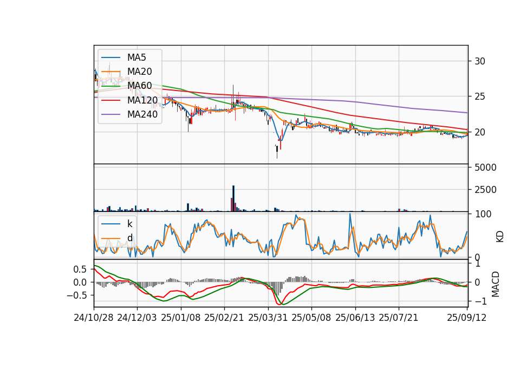Click the lowest candlestick in April dip
Screen dimensions: 520x374
277,151
